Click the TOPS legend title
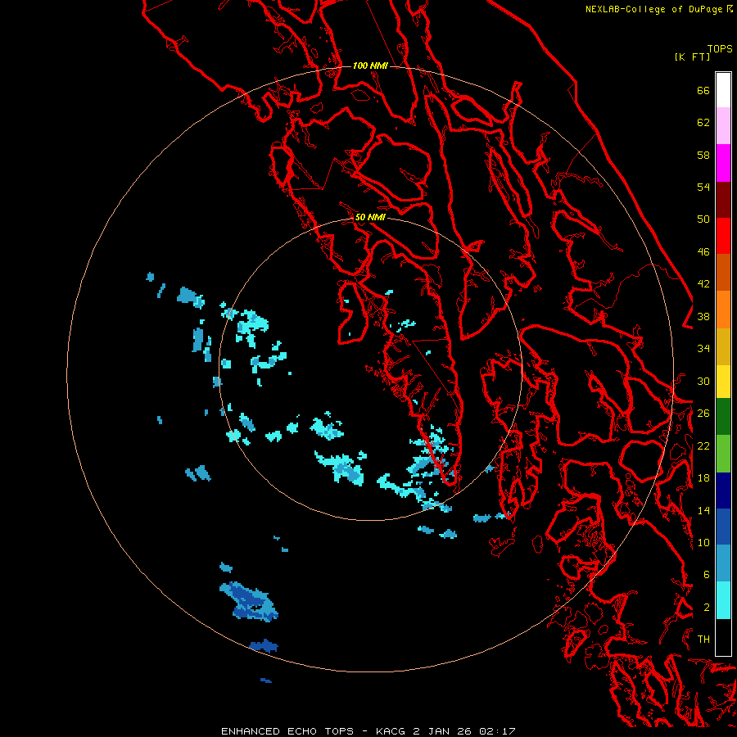737x737 pixels. click(720, 49)
